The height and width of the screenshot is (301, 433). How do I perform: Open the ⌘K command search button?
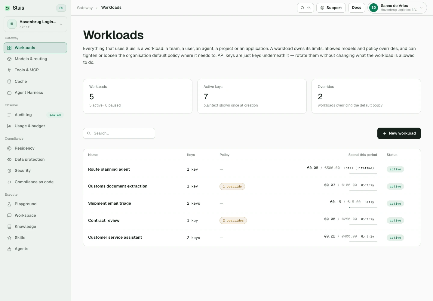click(306, 8)
